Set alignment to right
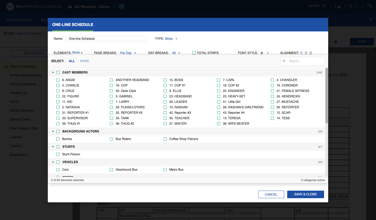 [x=310, y=53]
